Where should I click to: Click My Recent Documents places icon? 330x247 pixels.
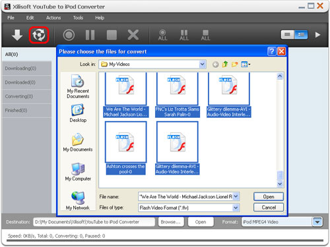tap(78, 87)
